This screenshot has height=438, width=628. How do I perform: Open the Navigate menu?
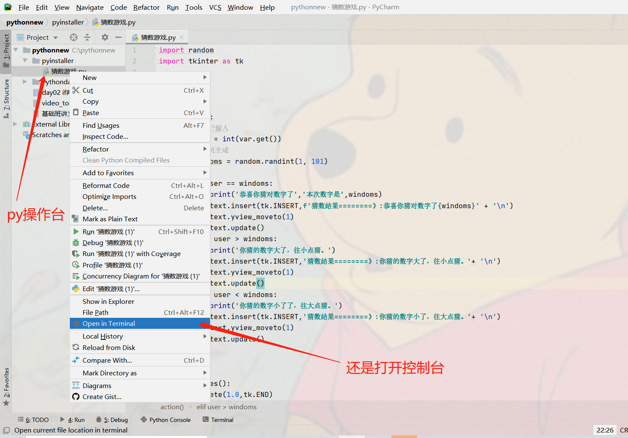click(90, 7)
